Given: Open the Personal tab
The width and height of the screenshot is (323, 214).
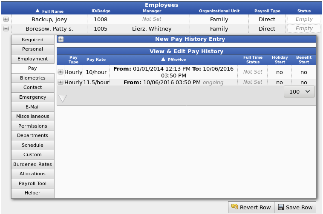Looking at the screenshot, I should click(x=33, y=49).
